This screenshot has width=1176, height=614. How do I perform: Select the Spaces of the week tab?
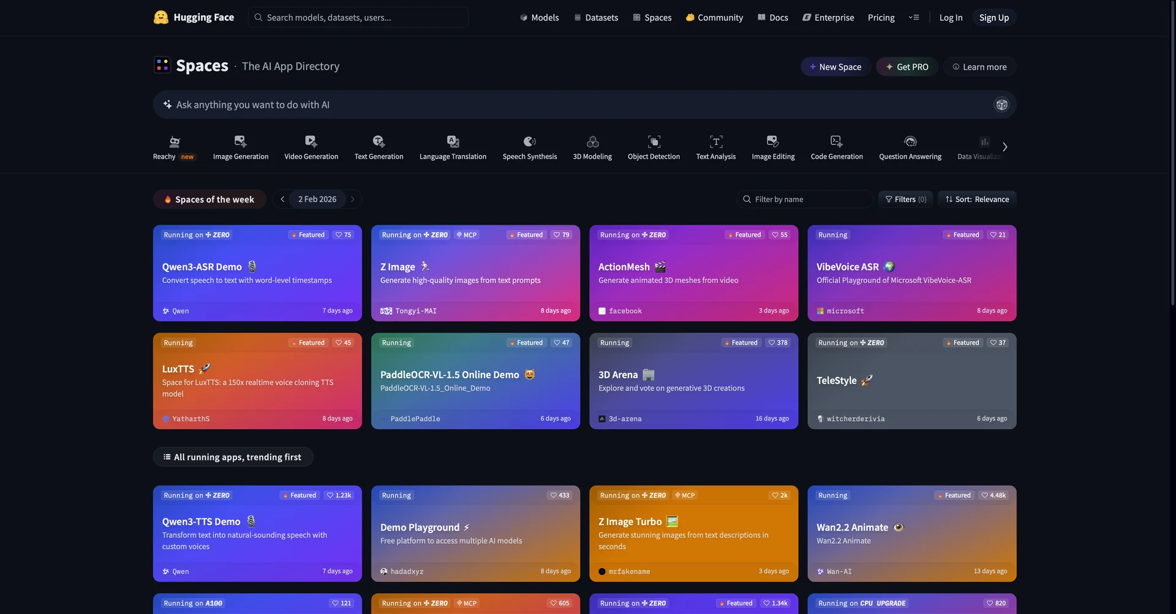[x=209, y=199]
